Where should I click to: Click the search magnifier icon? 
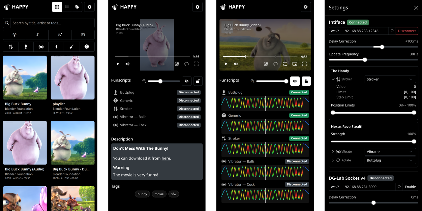tap(7, 23)
